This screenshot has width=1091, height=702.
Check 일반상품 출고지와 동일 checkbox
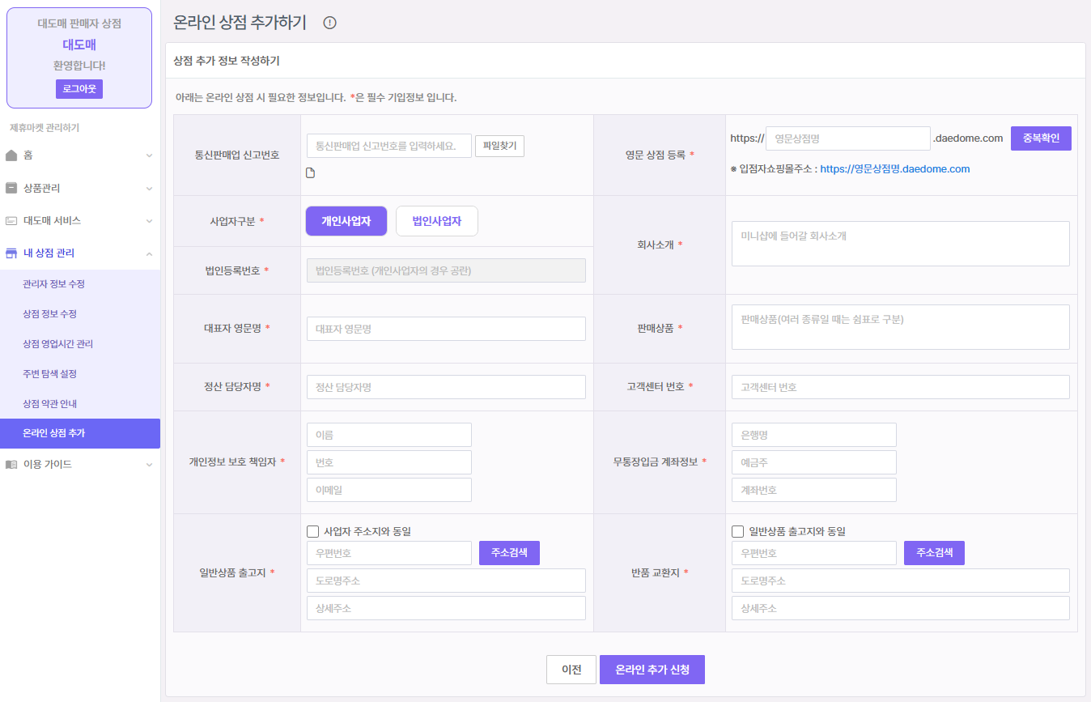click(x=737, y=532)
